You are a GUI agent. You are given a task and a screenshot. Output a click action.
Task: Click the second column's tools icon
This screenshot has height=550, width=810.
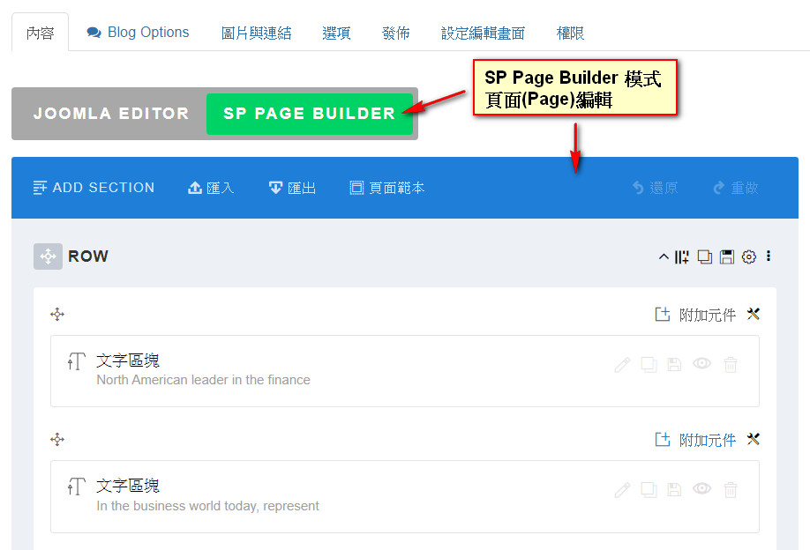(x=754, y=439)
